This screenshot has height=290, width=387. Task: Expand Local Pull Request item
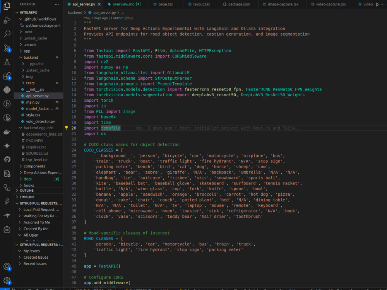tap(38, 210)
